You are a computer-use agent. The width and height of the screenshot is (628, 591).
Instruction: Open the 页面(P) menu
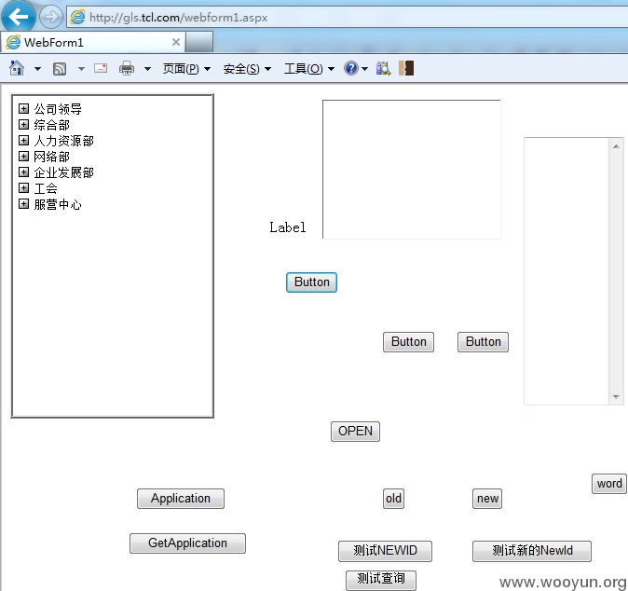click(186, 69)
